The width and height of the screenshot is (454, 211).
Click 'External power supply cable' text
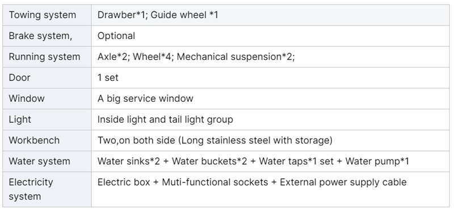click(343, 182)
